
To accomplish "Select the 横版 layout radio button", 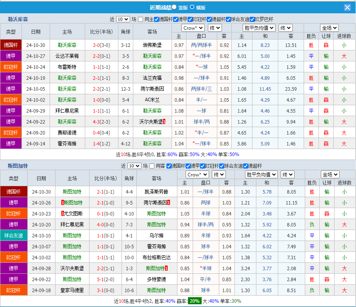I will (192, 7).
